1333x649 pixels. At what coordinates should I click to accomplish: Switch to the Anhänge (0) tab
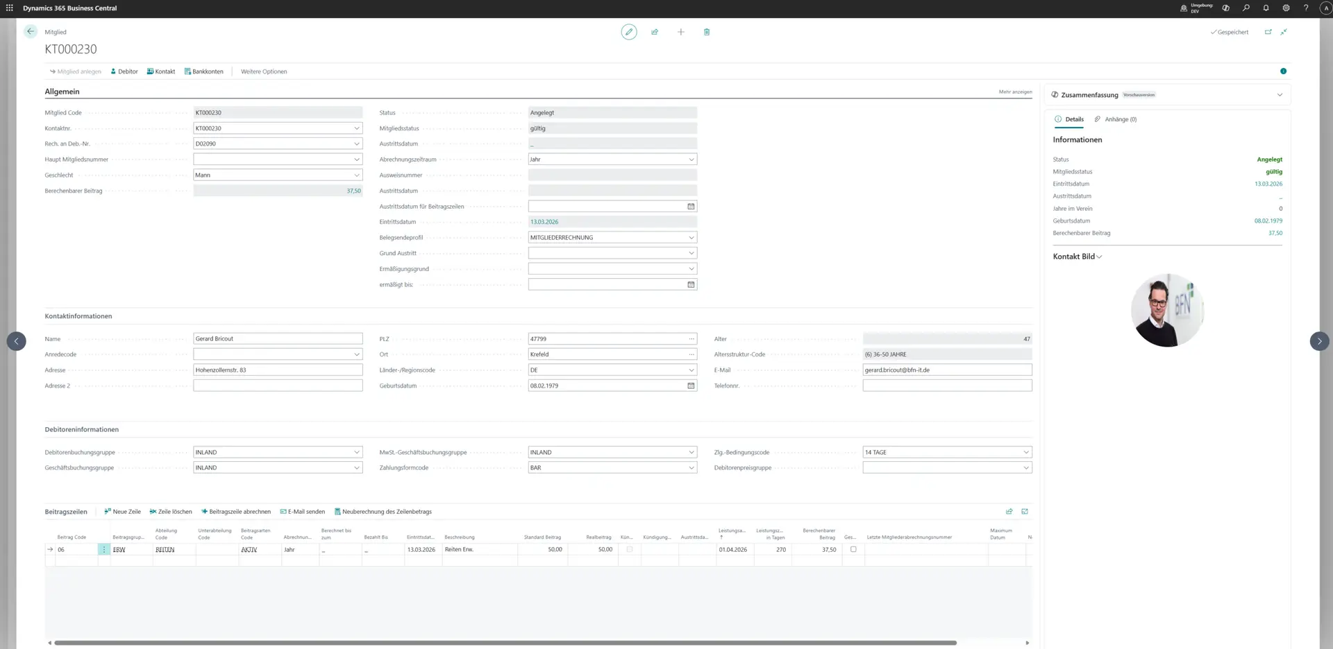(1116, 119)
